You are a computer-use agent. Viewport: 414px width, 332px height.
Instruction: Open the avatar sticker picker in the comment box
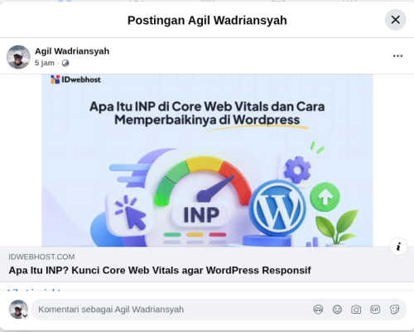(x=318, y=310)
